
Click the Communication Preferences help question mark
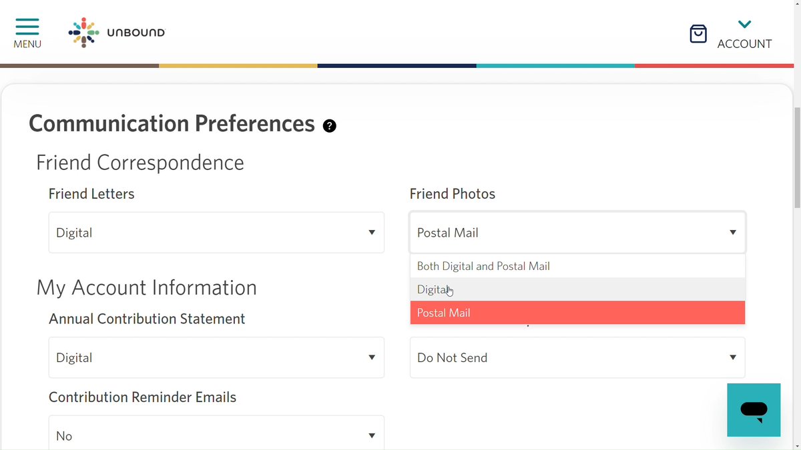coord(329,125)
